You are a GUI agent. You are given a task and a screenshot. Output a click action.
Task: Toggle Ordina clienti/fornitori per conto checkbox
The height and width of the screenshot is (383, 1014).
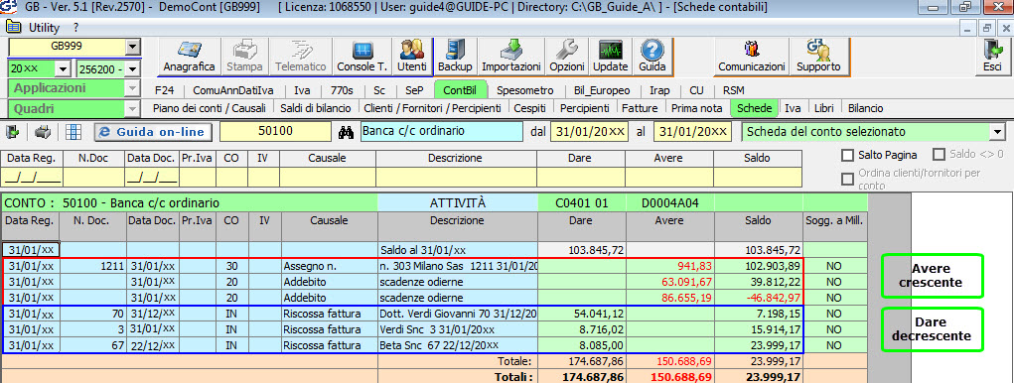coord(847,179)
